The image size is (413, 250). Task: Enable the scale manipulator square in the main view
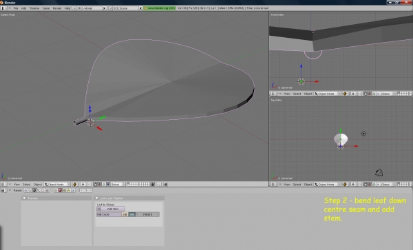(x=108, y=185)
